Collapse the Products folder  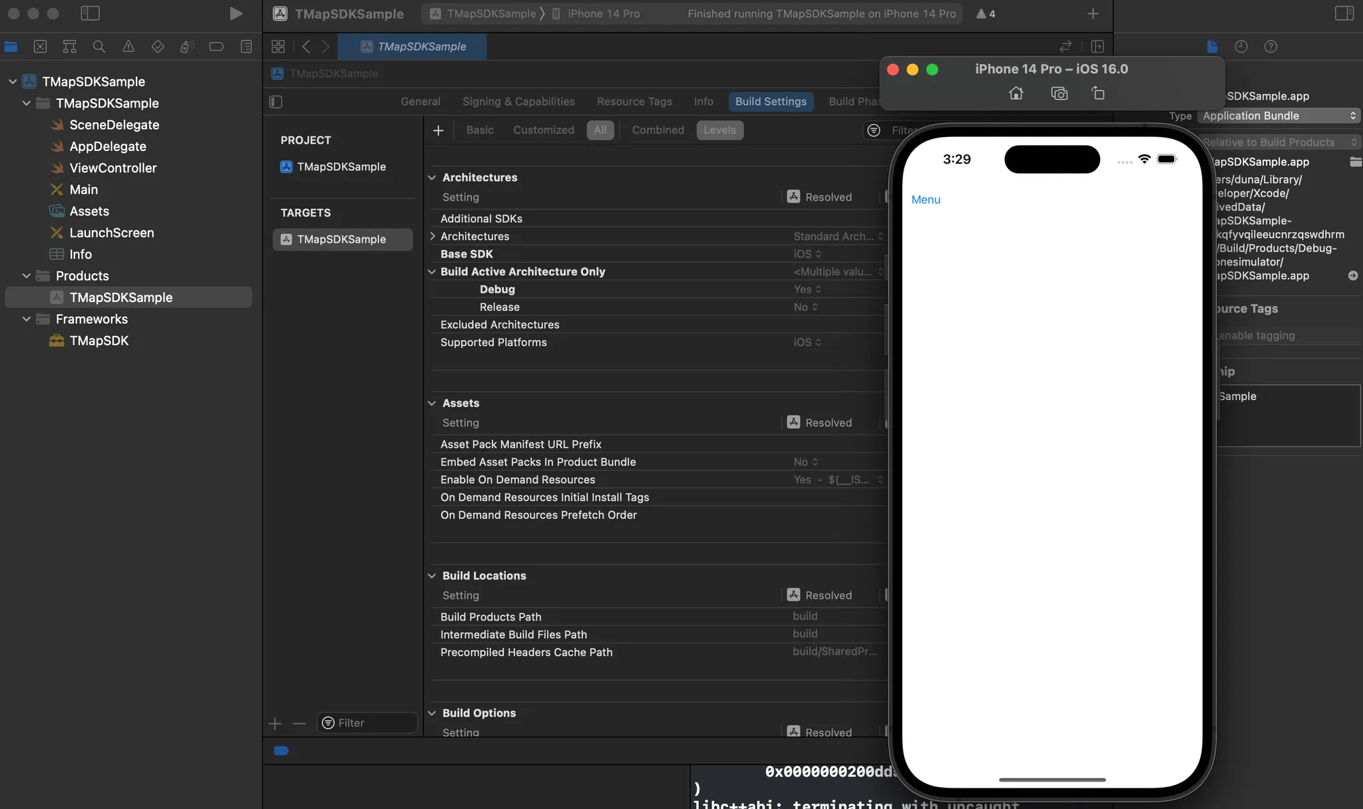tap(27, 276)
